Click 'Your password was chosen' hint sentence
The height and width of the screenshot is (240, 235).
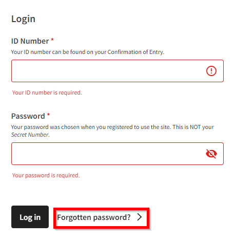click(91, 127)
